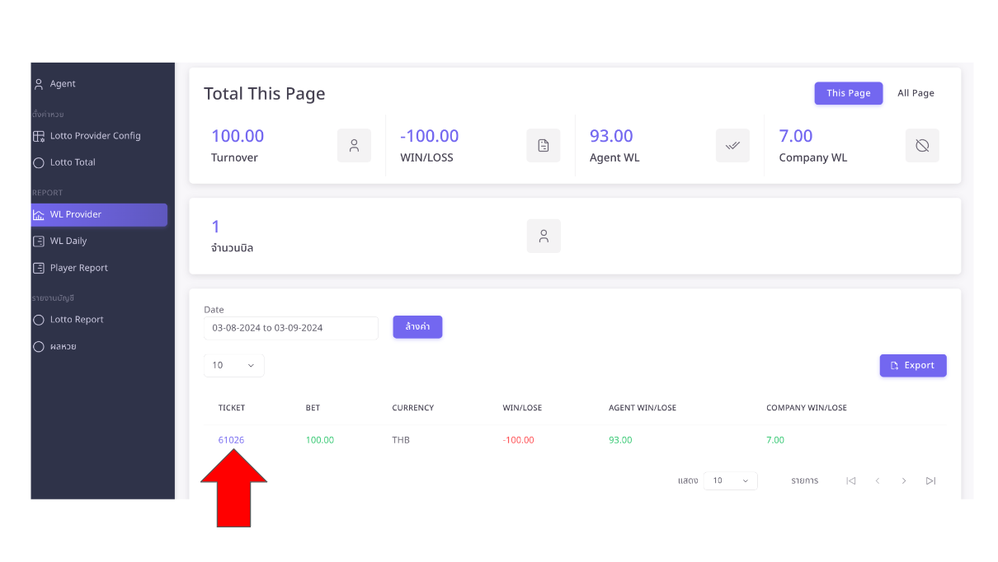Click the Turnover card user icon

354,146
